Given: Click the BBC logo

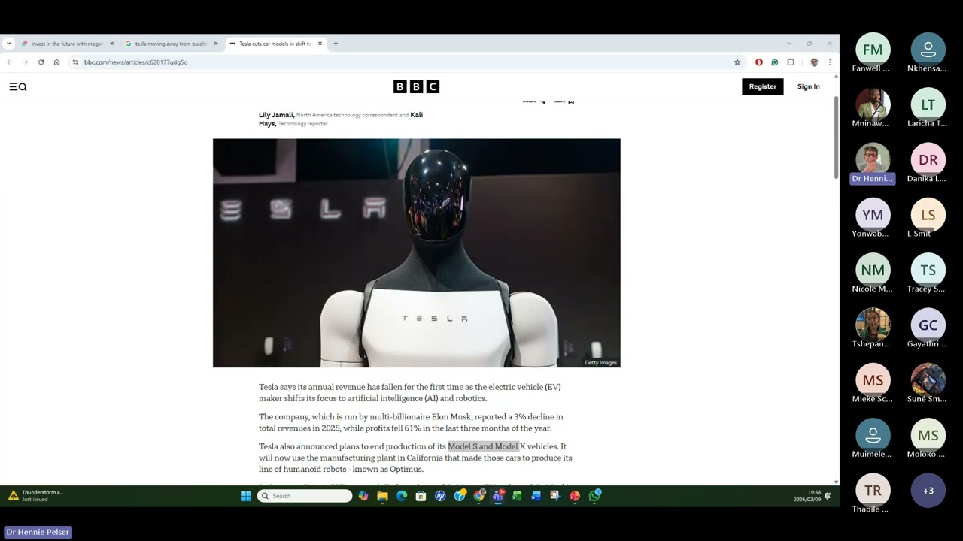Looking at the screenshot, I should (x=416, y=86).
